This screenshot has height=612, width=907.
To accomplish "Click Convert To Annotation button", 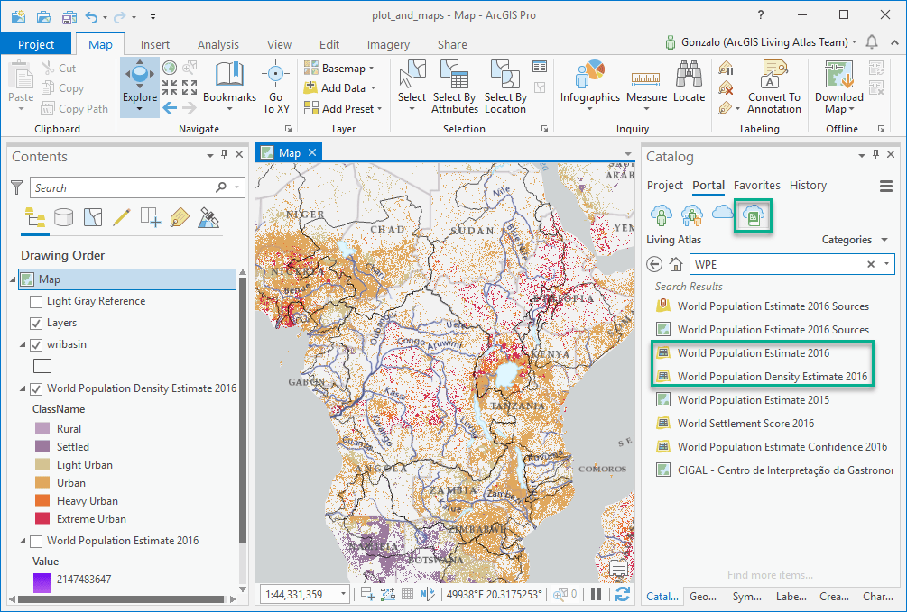I will pyautogui.click(x=773, y=87).
